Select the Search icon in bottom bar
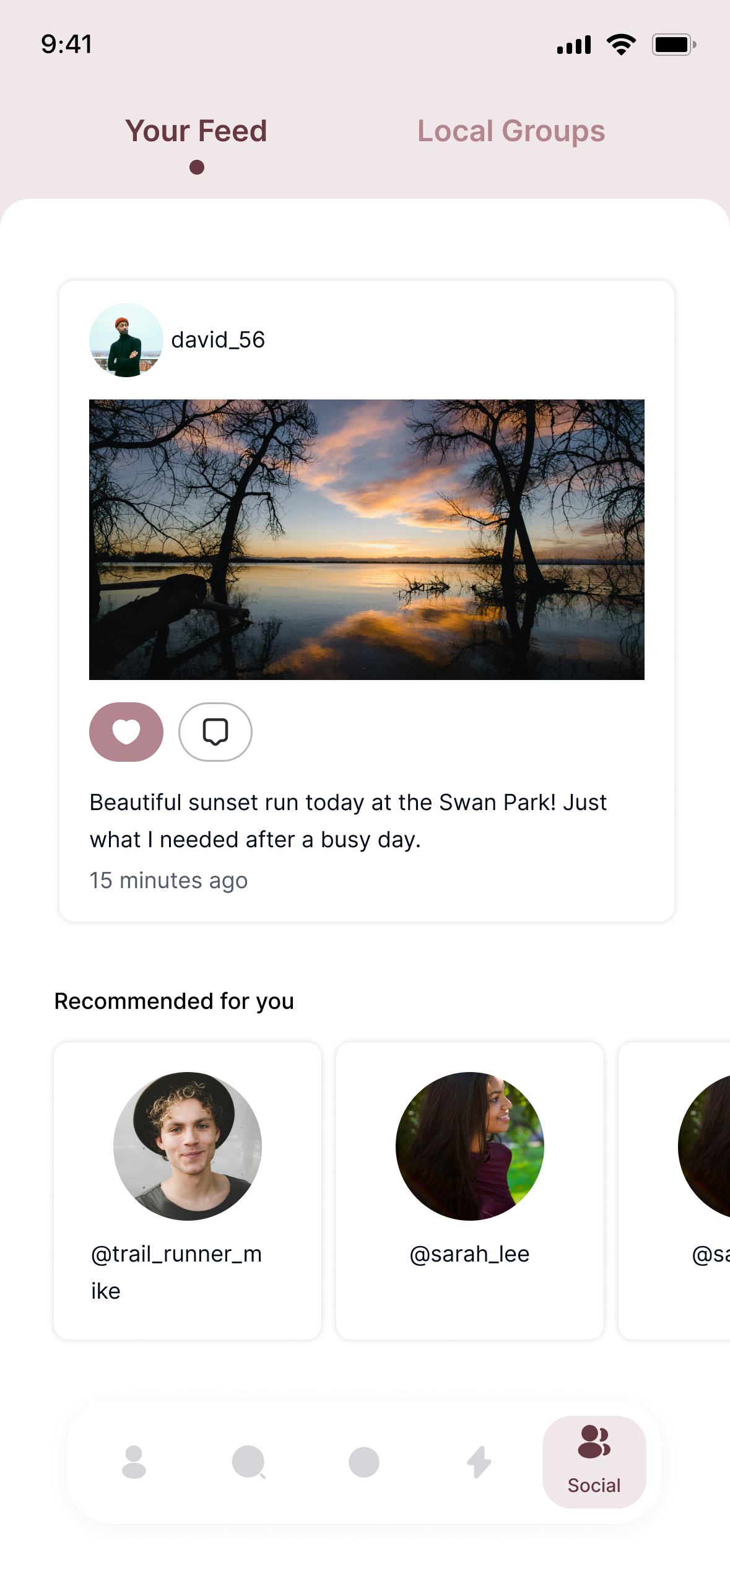Viewport: 730px width, 1583px height. coord(249,1462)
